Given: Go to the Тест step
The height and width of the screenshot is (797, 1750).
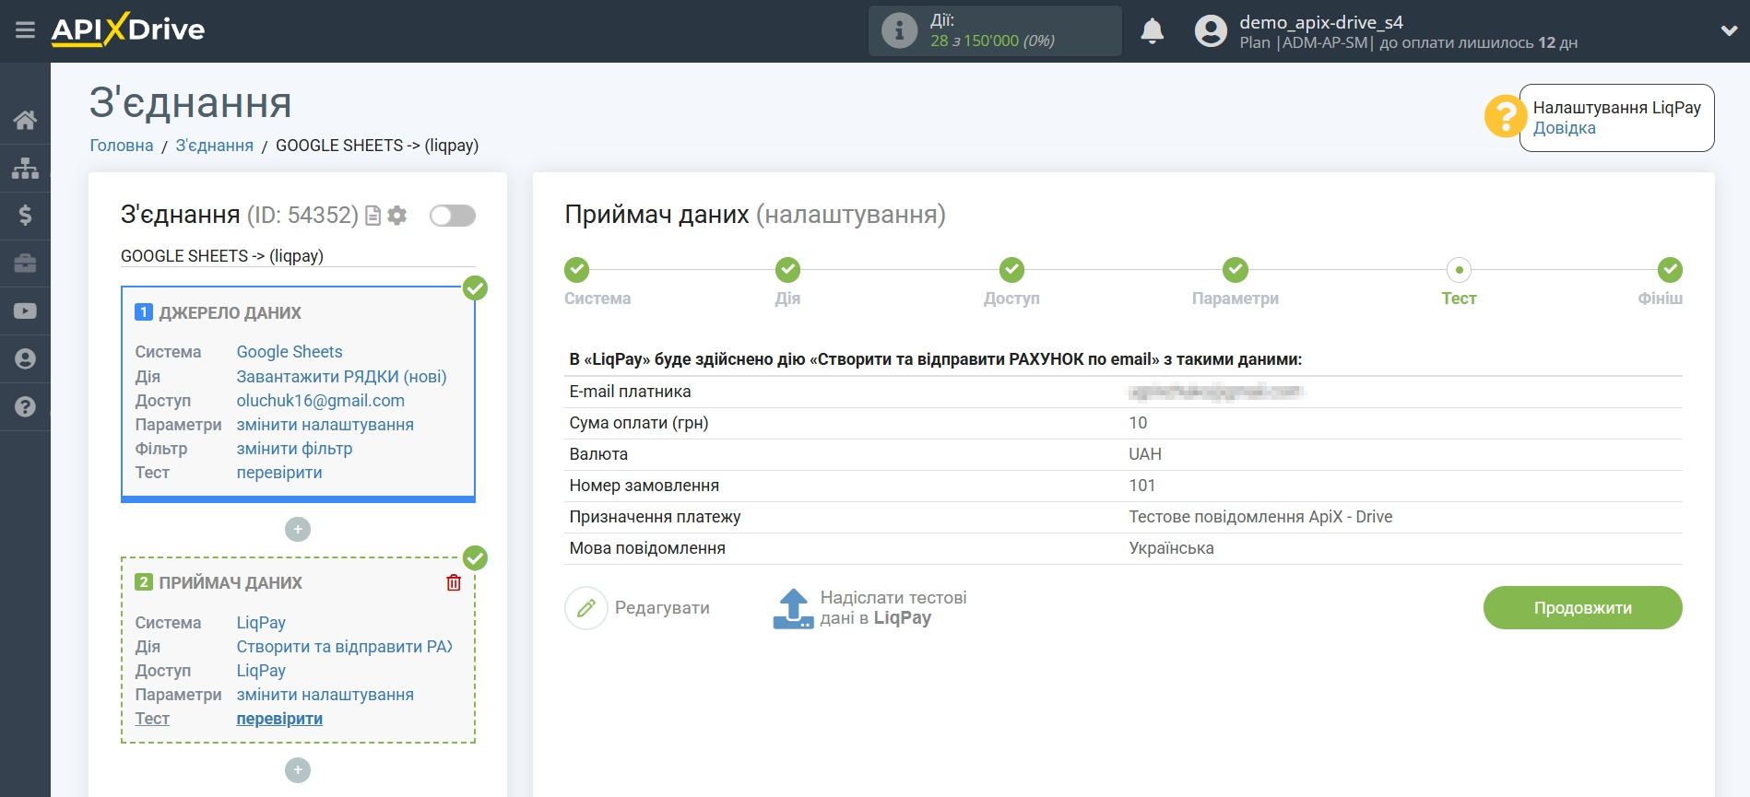Looking at the screenshot, I should click(x=1459, y=270).
